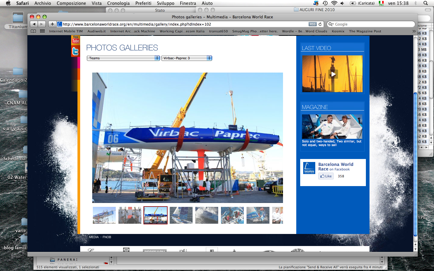
Task: Open the bookmarks book icon
Action: pyautogui.click(x=33, y=31)
